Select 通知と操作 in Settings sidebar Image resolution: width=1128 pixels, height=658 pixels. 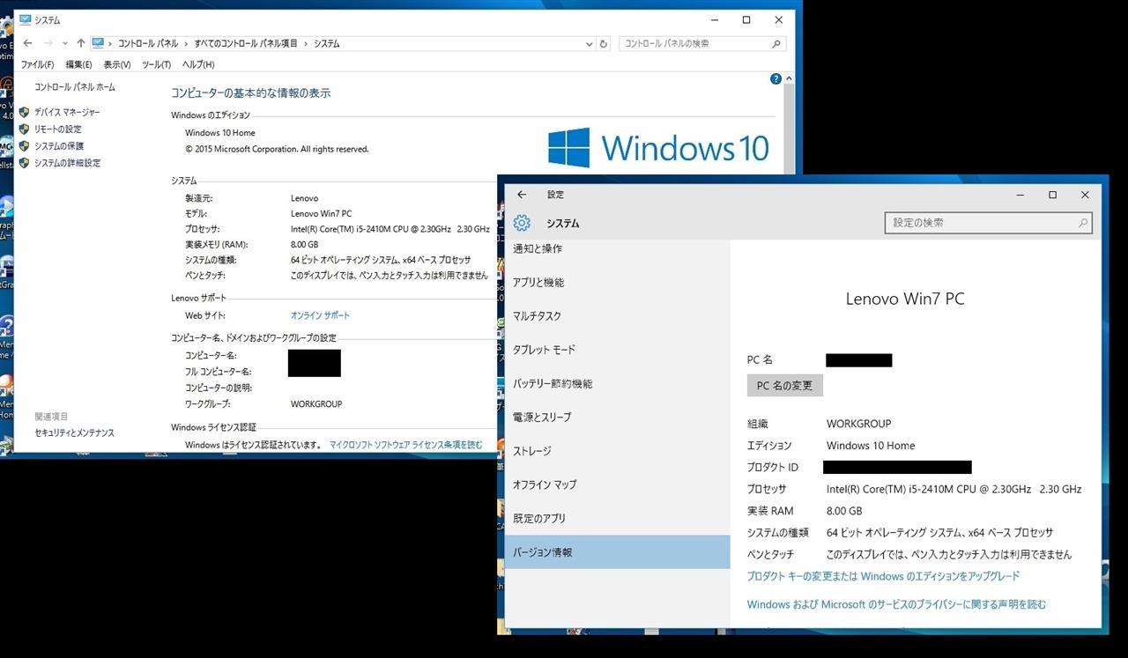618,248
